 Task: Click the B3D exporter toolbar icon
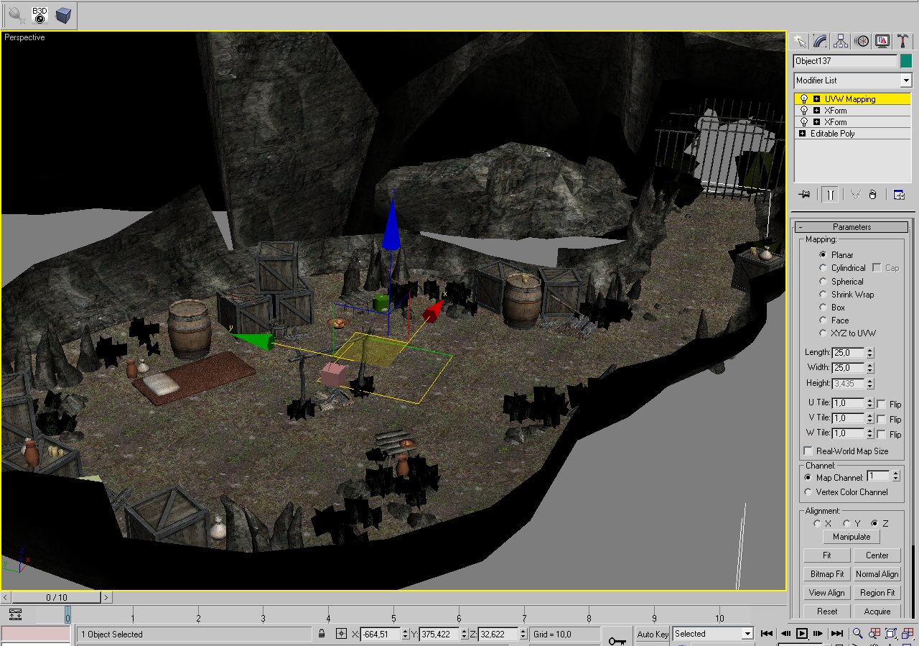pyautogui.click(x=39, y=14)
